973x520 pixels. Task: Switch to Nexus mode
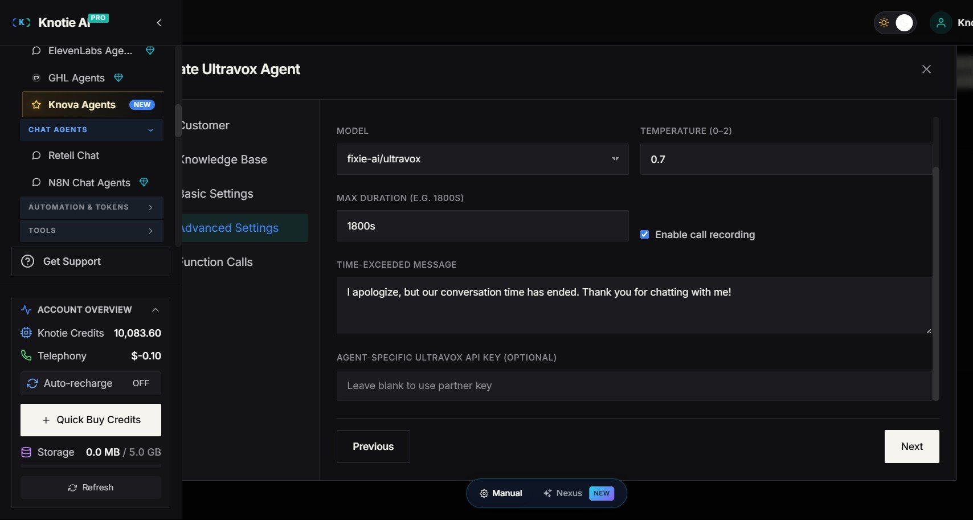click(x=578, y=493)
